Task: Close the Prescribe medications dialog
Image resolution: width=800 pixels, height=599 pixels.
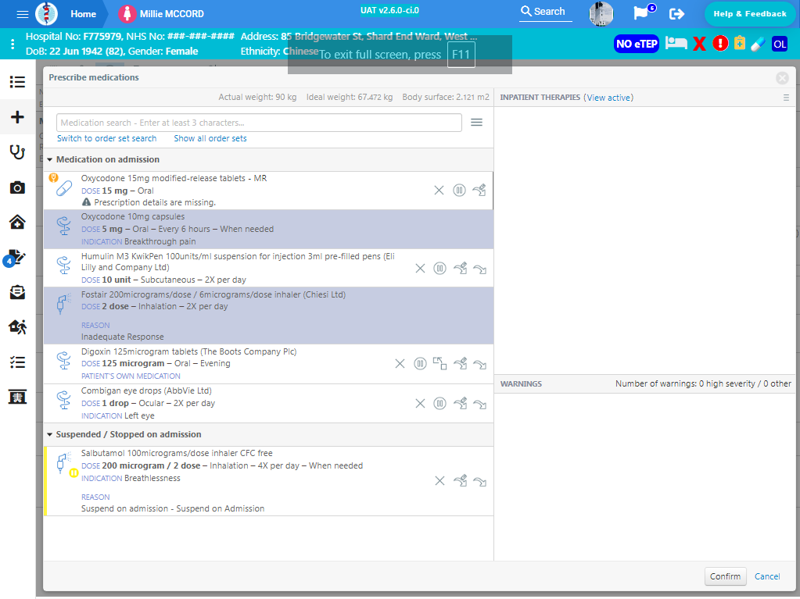Action: click(782, 78)
